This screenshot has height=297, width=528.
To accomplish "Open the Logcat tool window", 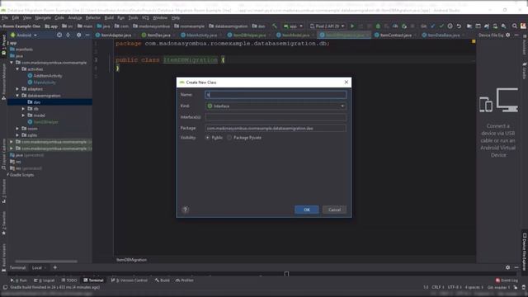I will 44,280.
